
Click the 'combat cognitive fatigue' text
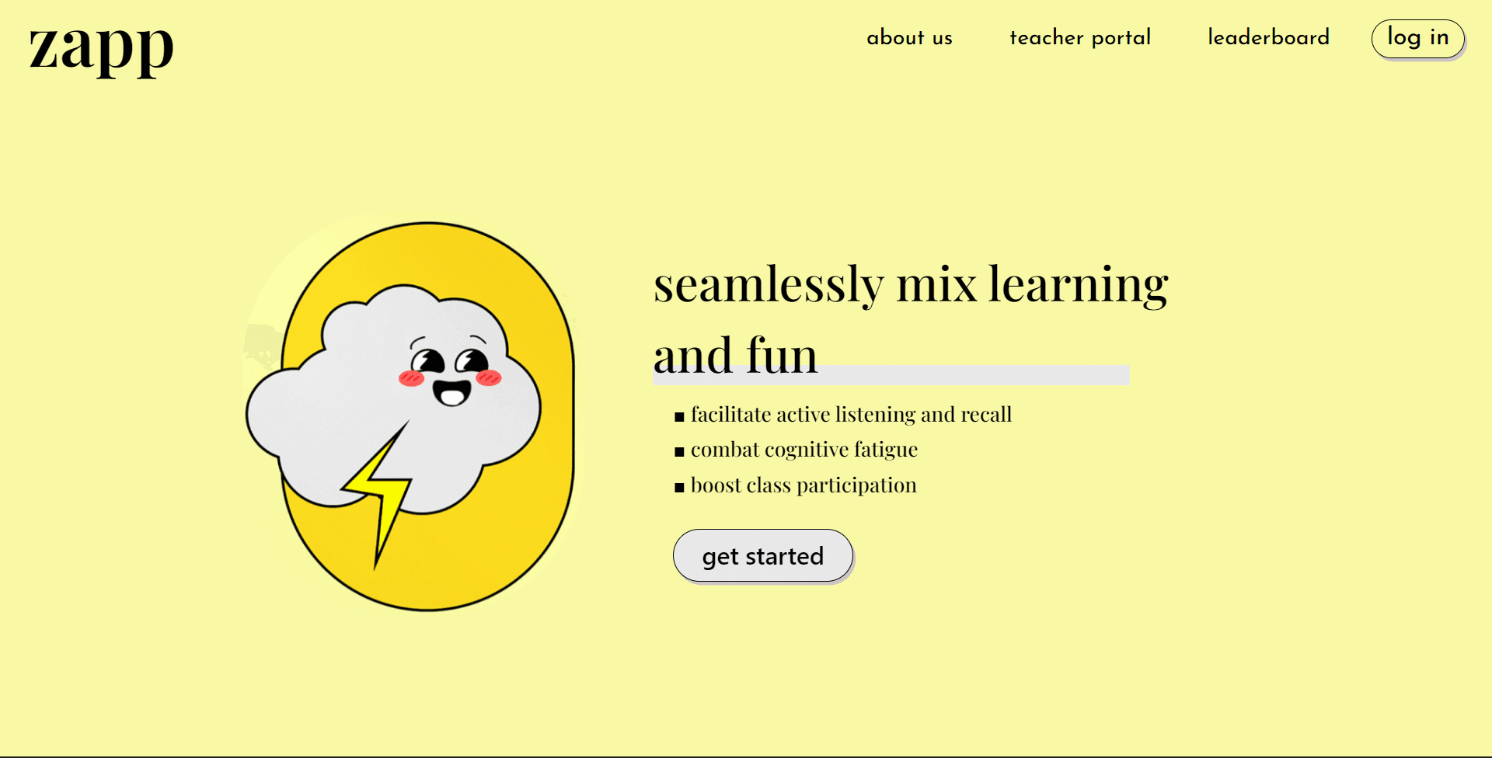point(804,450)
